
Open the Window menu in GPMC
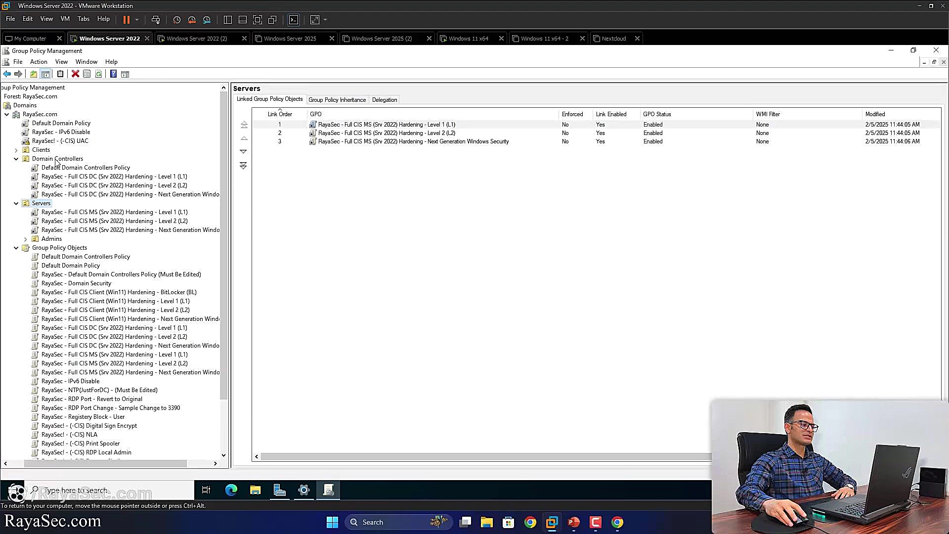tap(86, 62)
